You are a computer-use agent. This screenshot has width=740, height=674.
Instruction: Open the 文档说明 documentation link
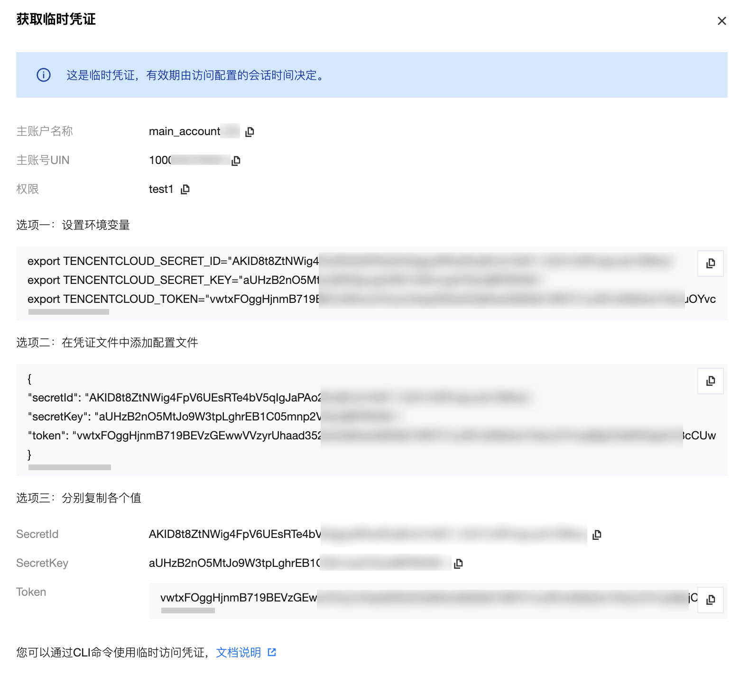coord(246,653)
